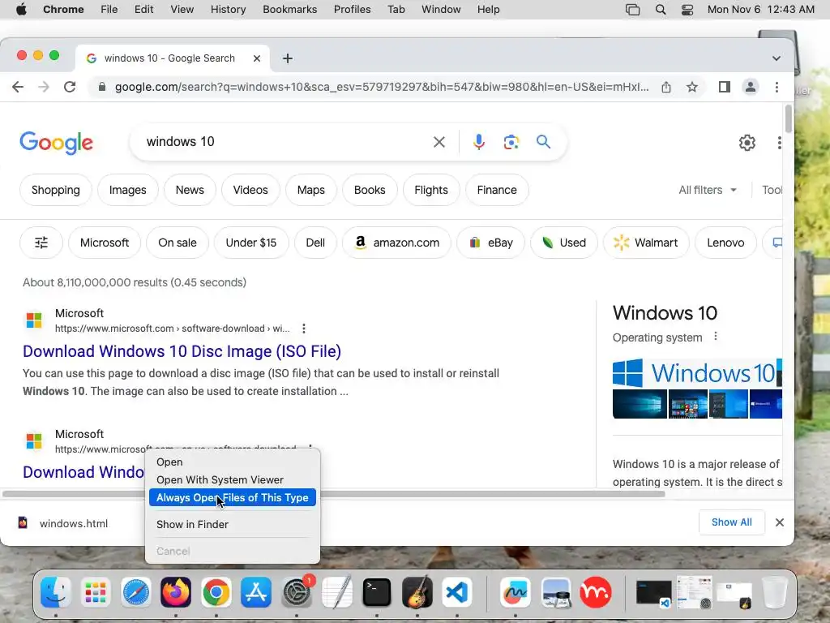Click the Show All downloads button
The image size is (830, 623).
[x=732, y=522]
